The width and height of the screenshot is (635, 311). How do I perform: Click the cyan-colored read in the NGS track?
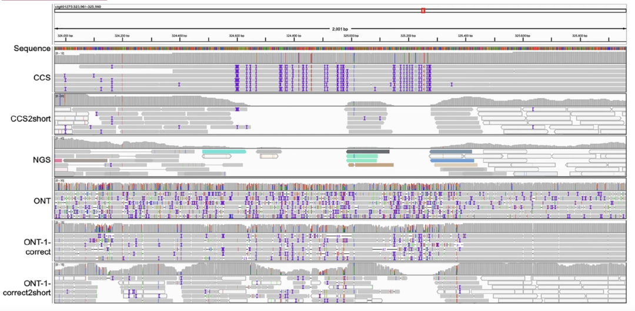[x=224, y=151]
